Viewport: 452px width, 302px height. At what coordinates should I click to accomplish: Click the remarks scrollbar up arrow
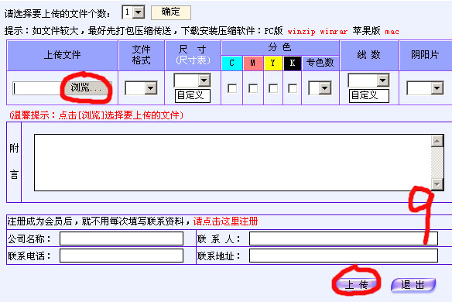point(437,141)
